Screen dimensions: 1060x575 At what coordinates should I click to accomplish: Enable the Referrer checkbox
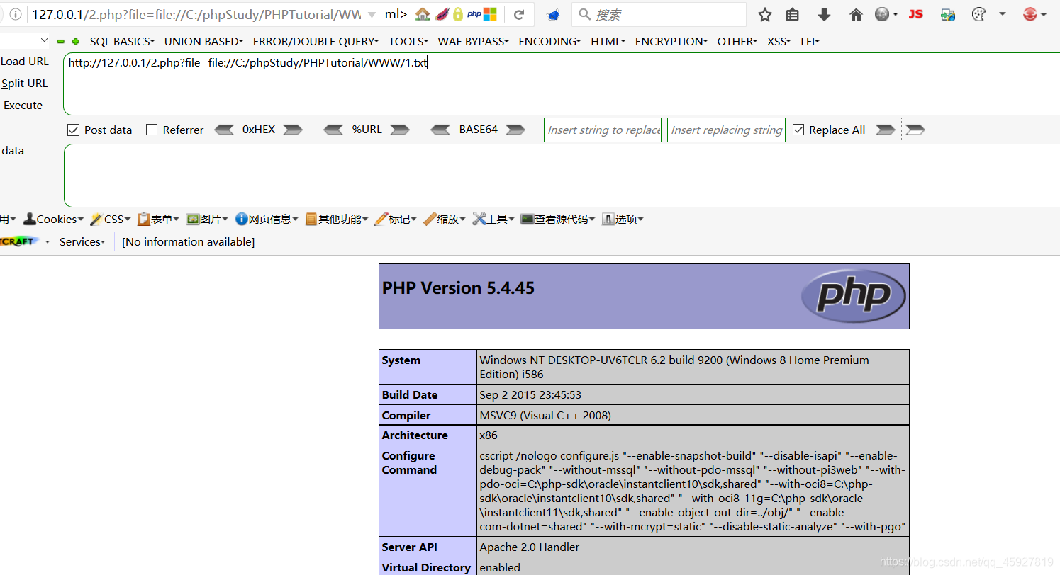click(x=151, y=130)
